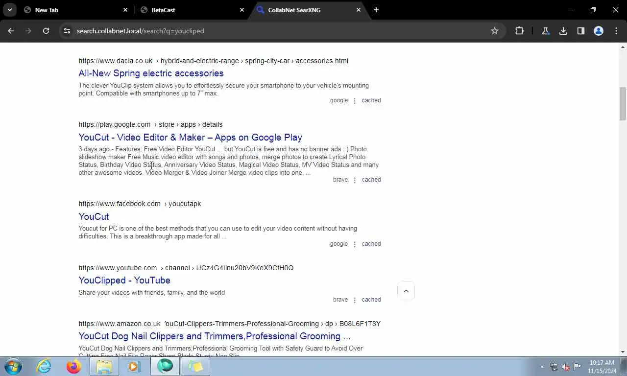View site information icon in address bar

tap(67, 31)
